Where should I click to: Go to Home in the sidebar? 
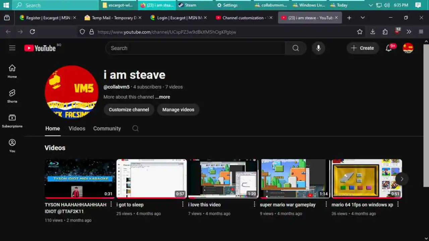(12, 72)
